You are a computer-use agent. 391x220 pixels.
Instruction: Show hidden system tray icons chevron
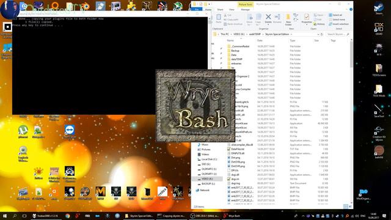303,216
